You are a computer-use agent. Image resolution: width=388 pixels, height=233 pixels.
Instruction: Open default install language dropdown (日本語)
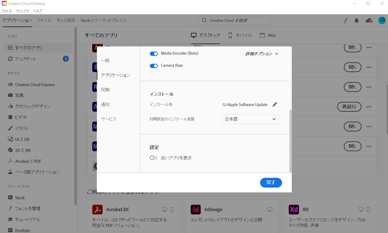coord(250,119)
